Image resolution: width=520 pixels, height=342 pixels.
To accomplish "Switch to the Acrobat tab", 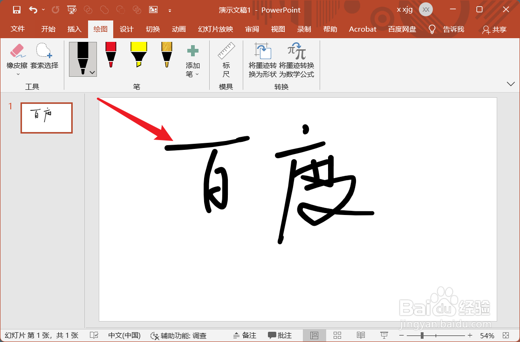I will coord(363,29).
